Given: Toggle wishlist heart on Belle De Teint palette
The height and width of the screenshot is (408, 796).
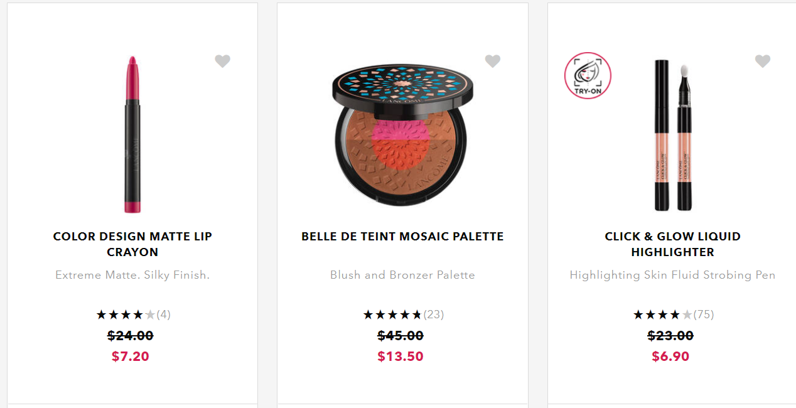Looking at the screenshot, I should [493, 61].
